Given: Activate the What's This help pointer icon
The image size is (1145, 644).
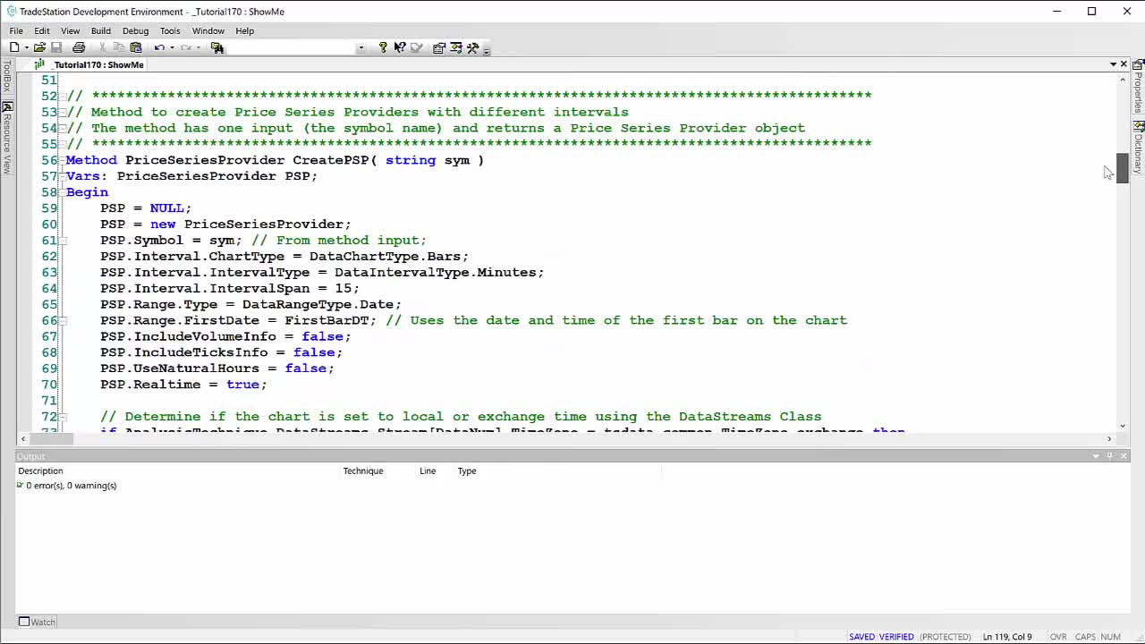Looking at the screenshot, I should (400, 47).
